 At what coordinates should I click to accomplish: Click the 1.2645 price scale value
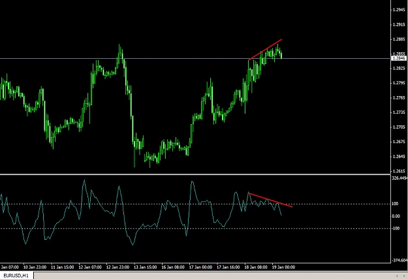click(399, 157)
